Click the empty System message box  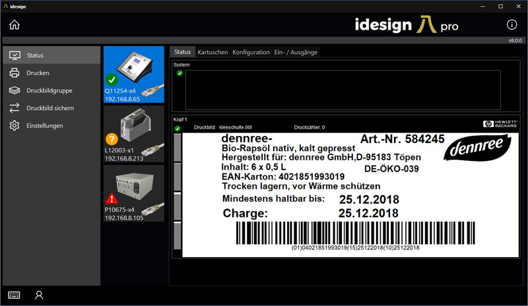click(x=343, y=90)
